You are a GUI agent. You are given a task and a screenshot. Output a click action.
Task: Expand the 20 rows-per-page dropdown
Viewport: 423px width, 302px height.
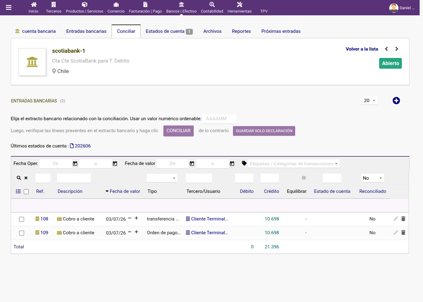369,101
